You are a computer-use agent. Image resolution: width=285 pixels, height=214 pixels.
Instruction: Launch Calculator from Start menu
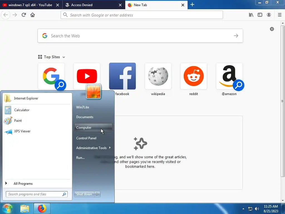click(x=37, y=110)
